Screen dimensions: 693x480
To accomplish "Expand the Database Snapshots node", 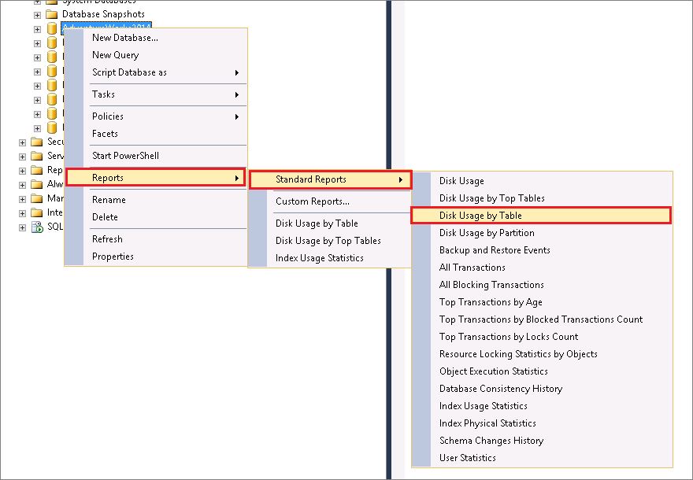I will pos(38,14).
